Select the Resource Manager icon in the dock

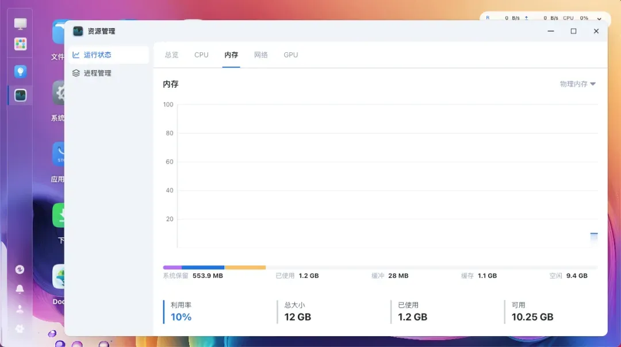(21, 95)
